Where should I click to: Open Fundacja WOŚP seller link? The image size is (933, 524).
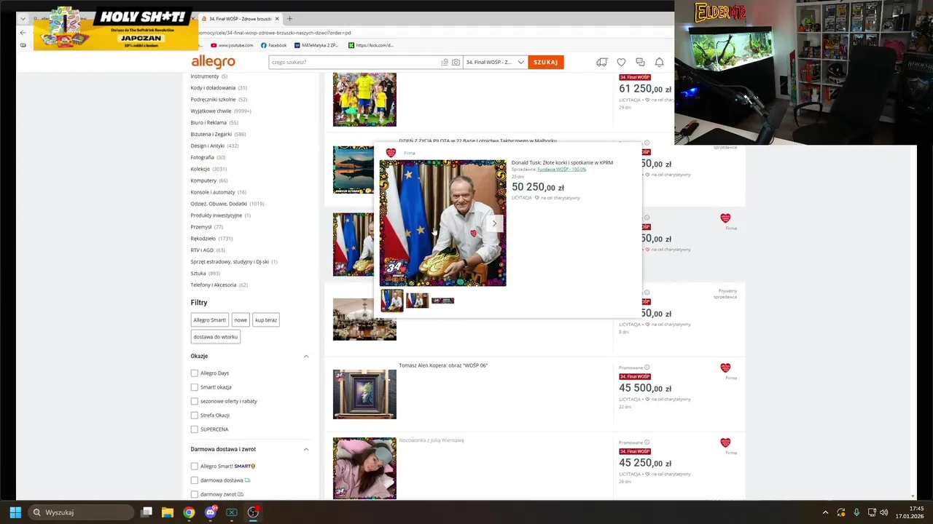pyautogui.click(x=561, y=170)
